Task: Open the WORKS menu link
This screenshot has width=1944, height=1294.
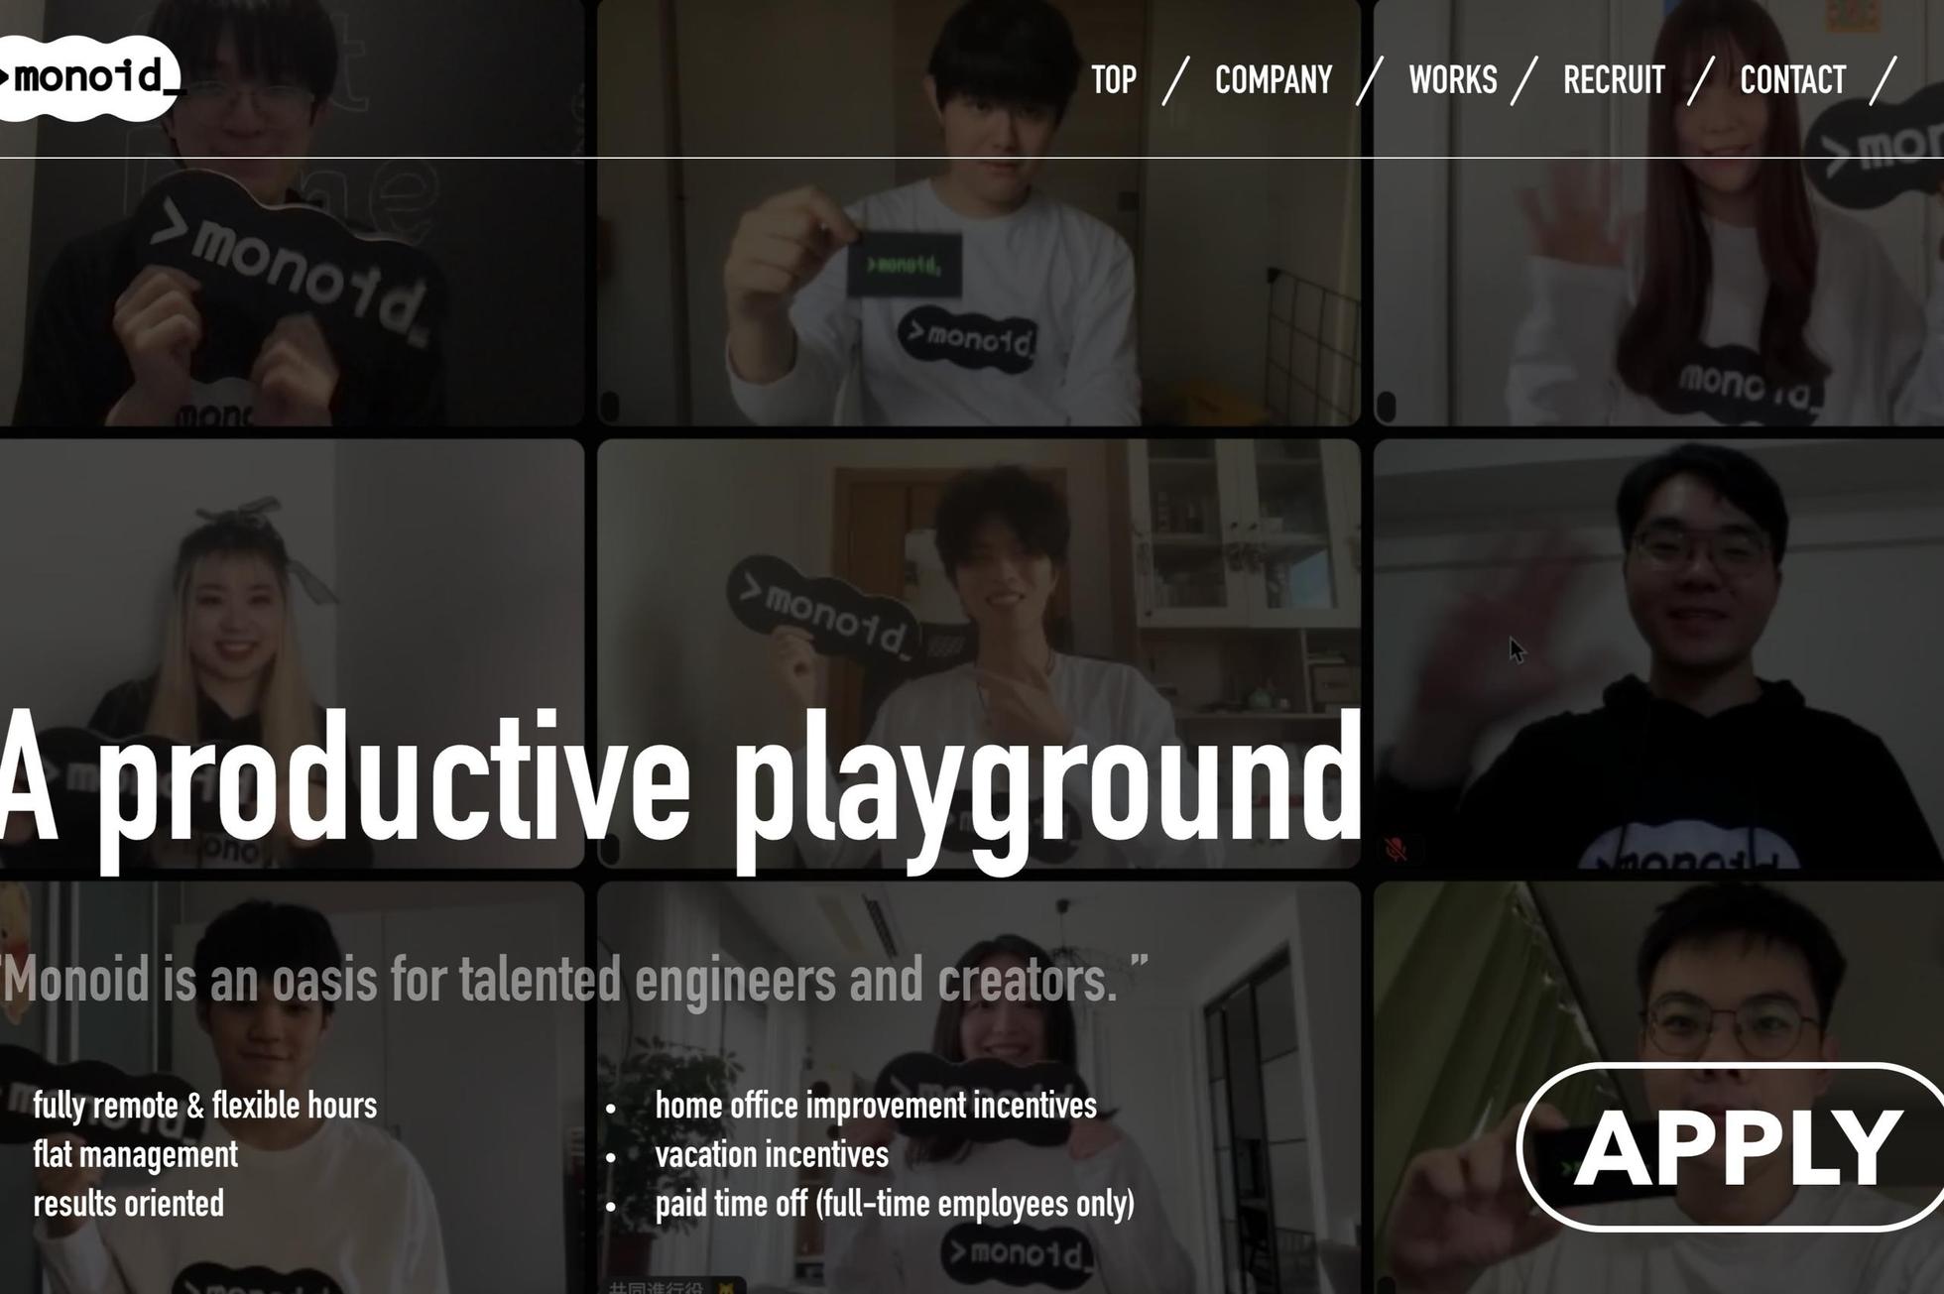Action: pyautogui.click(x=1452, y=80)
